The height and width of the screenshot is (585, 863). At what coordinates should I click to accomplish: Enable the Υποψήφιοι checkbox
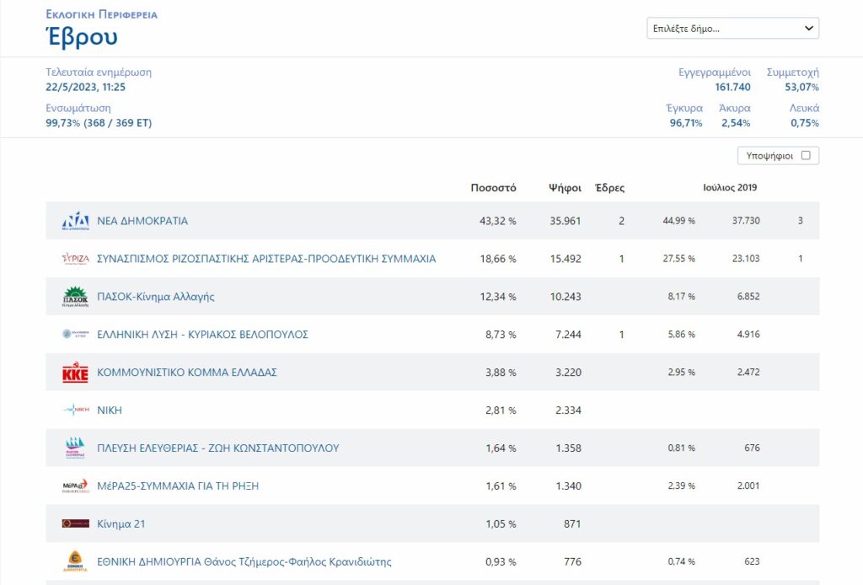click(806, 155)
